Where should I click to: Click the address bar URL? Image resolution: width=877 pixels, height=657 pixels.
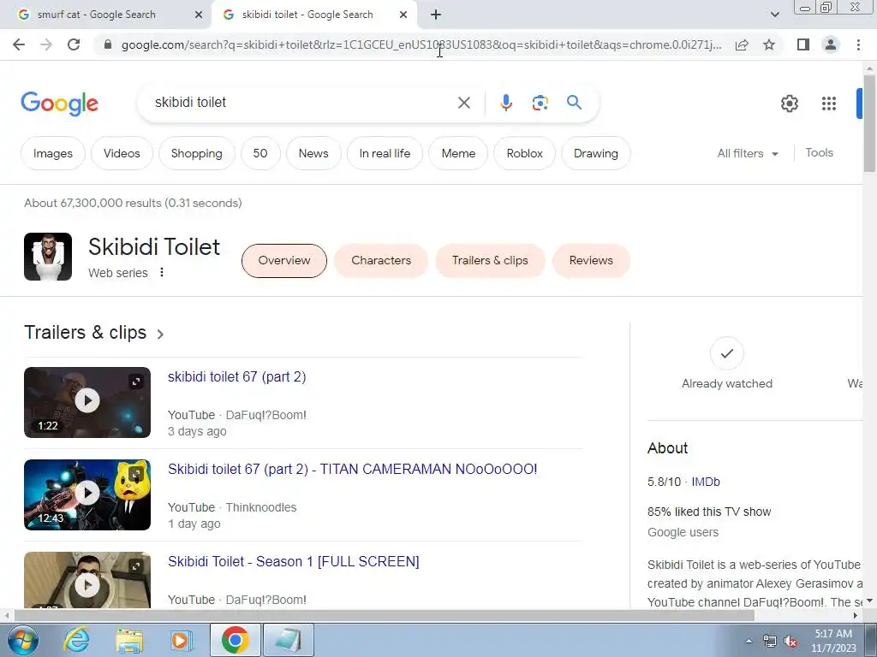click(x=421, y=44)
